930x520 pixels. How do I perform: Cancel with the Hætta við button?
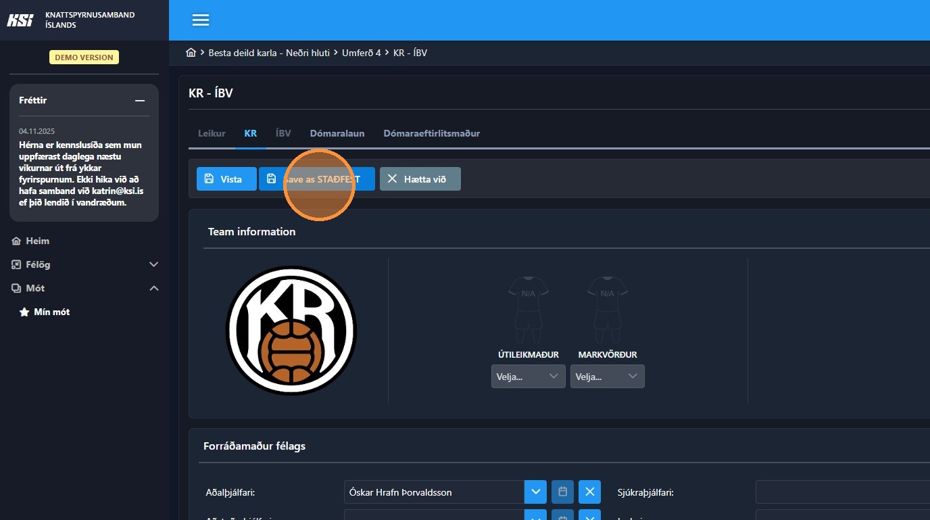point(420,179)
